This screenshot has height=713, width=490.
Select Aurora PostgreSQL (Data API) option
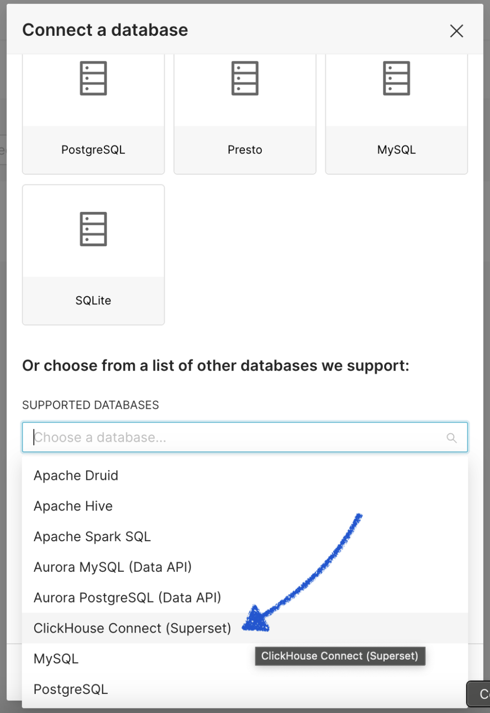(127, 597)
